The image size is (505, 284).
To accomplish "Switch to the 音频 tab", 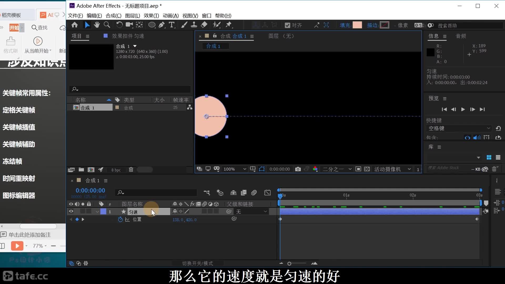I will pyautogui.click(x=461, y=36).
